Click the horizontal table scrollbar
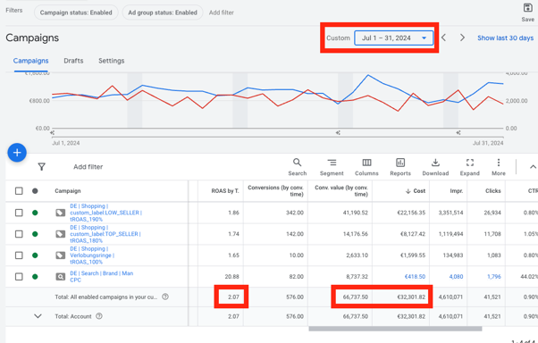The height and width of the screenshot is (343, 538). pyautogui.click(x=395, y=329)
